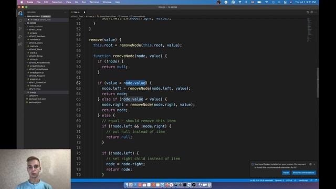Click the Apple menu icon
Screen dimensions: 336x189
pyautogui.click(x=22, y=2)
